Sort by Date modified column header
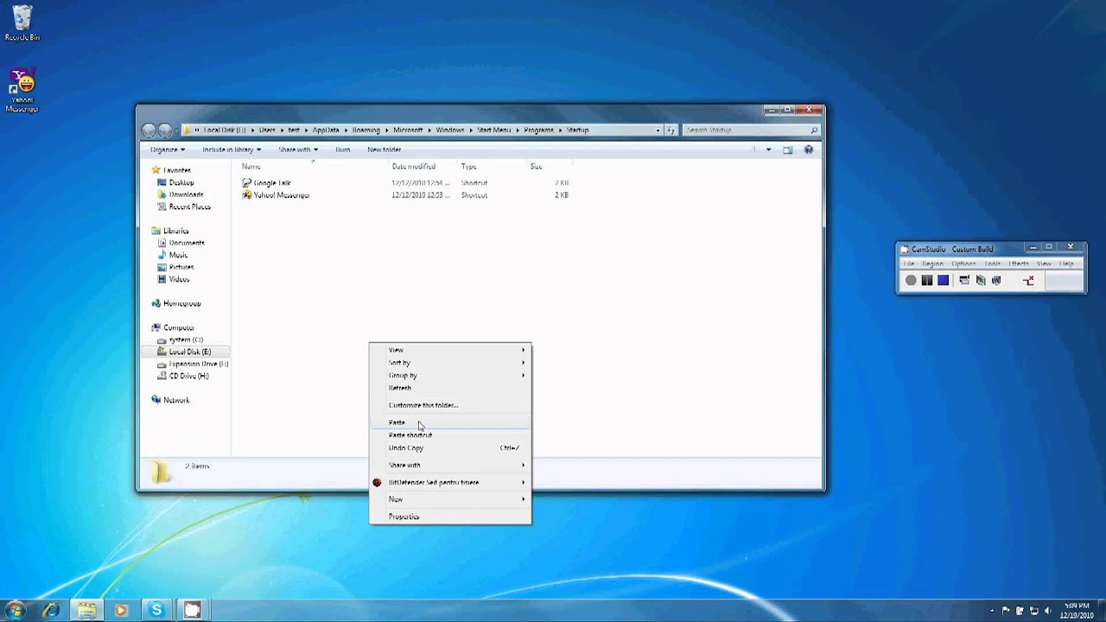1106x622 pixels. (414, 166)
